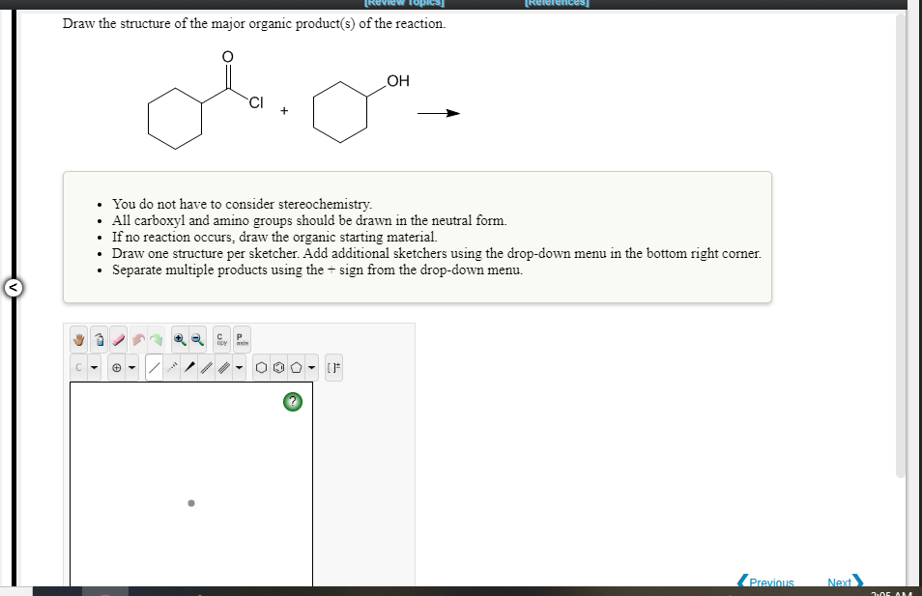The image size is (922, 596).
Task: Click the green question mark help button
Action: (292, 402)
